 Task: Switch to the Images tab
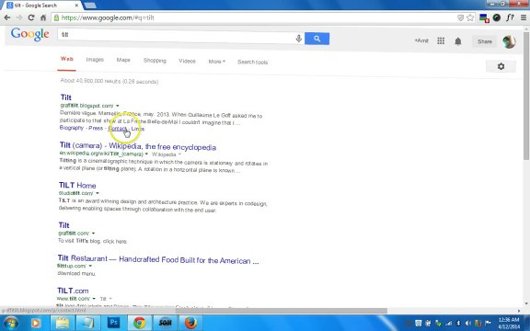point(95,60)
